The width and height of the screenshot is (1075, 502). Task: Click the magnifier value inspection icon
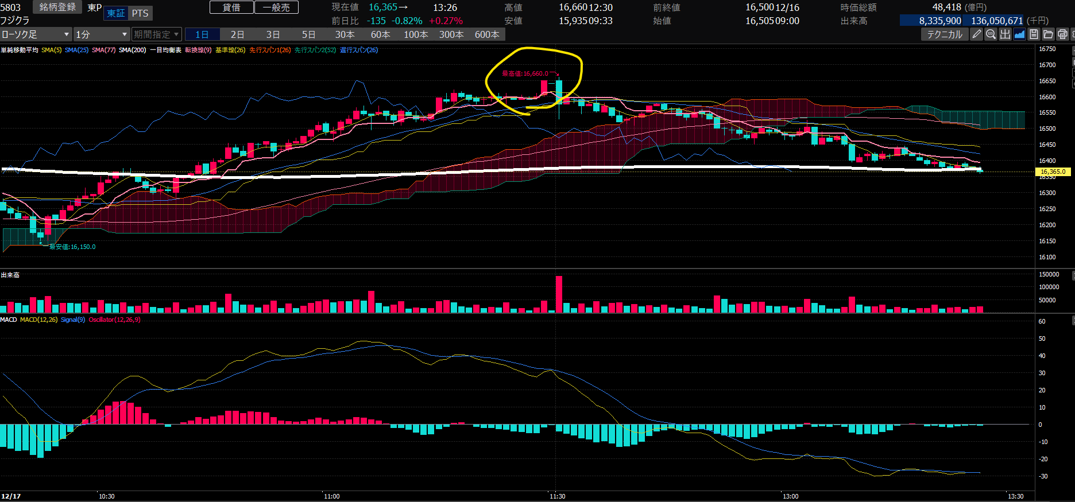[x=991, y=34]
